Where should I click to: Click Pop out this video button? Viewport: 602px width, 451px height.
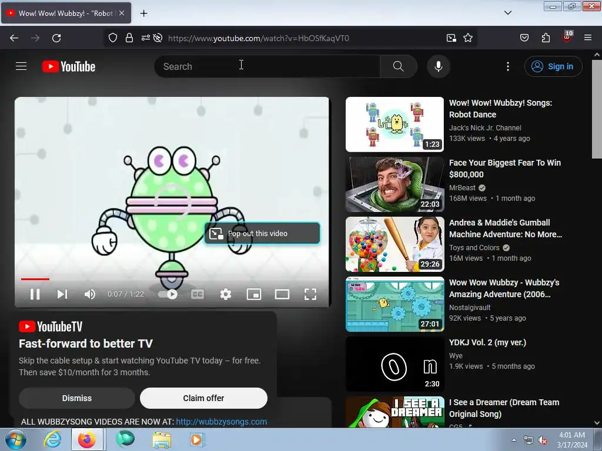coord(262,233)
